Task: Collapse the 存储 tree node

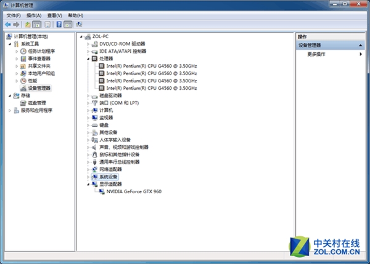Action: [x=10, y=95]
